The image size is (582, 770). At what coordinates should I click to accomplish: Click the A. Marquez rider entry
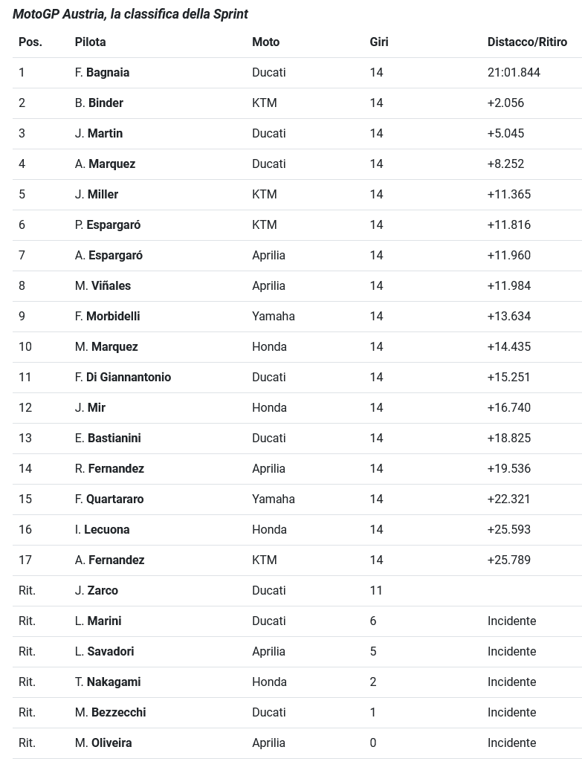click(x=105, y=164)
